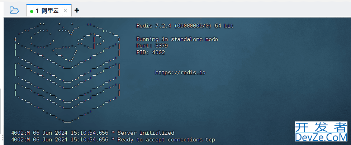The image size is (351, 145).
Task: Open the session folder icon
Action: 15,10
